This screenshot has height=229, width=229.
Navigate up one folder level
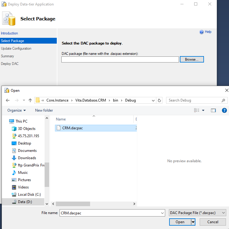pyautogui.click(x=30, y=100)
